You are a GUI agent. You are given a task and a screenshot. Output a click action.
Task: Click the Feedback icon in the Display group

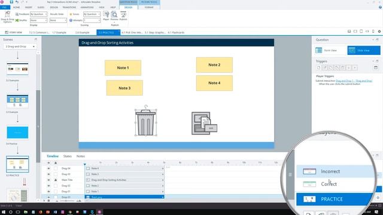coord(17,14)
